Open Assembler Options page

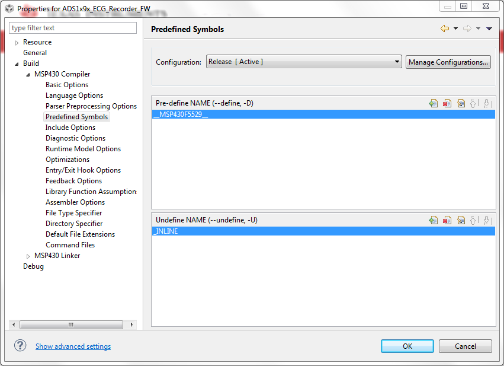pos(75,202)
